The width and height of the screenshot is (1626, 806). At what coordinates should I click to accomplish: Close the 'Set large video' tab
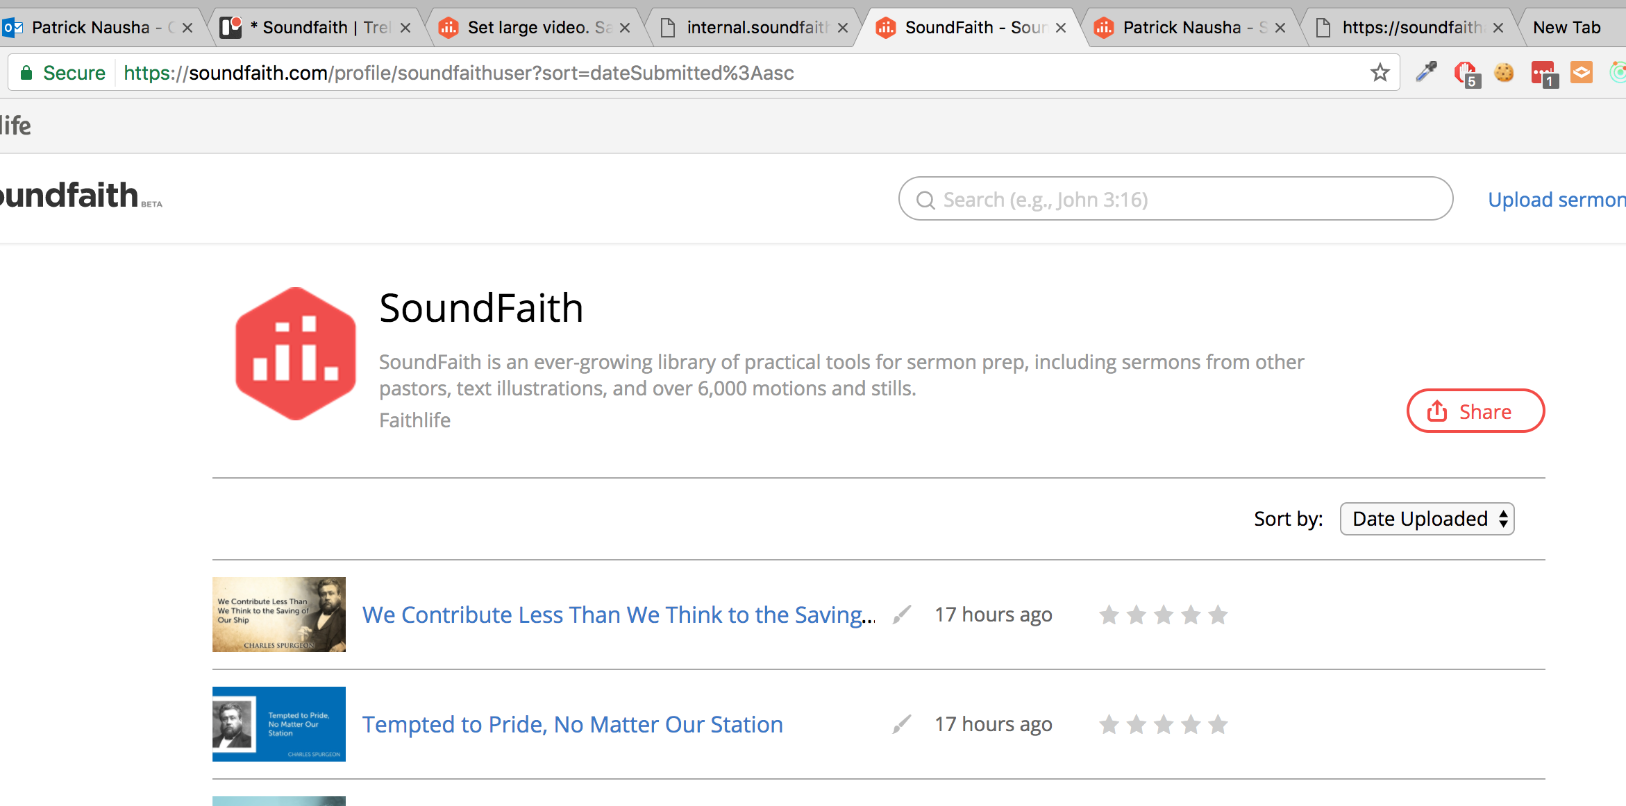coord(625,28)
